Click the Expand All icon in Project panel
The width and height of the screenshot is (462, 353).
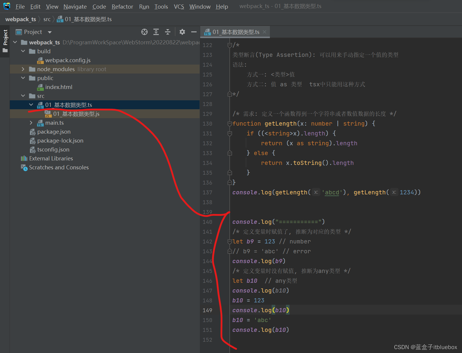(x=156, y=32)
